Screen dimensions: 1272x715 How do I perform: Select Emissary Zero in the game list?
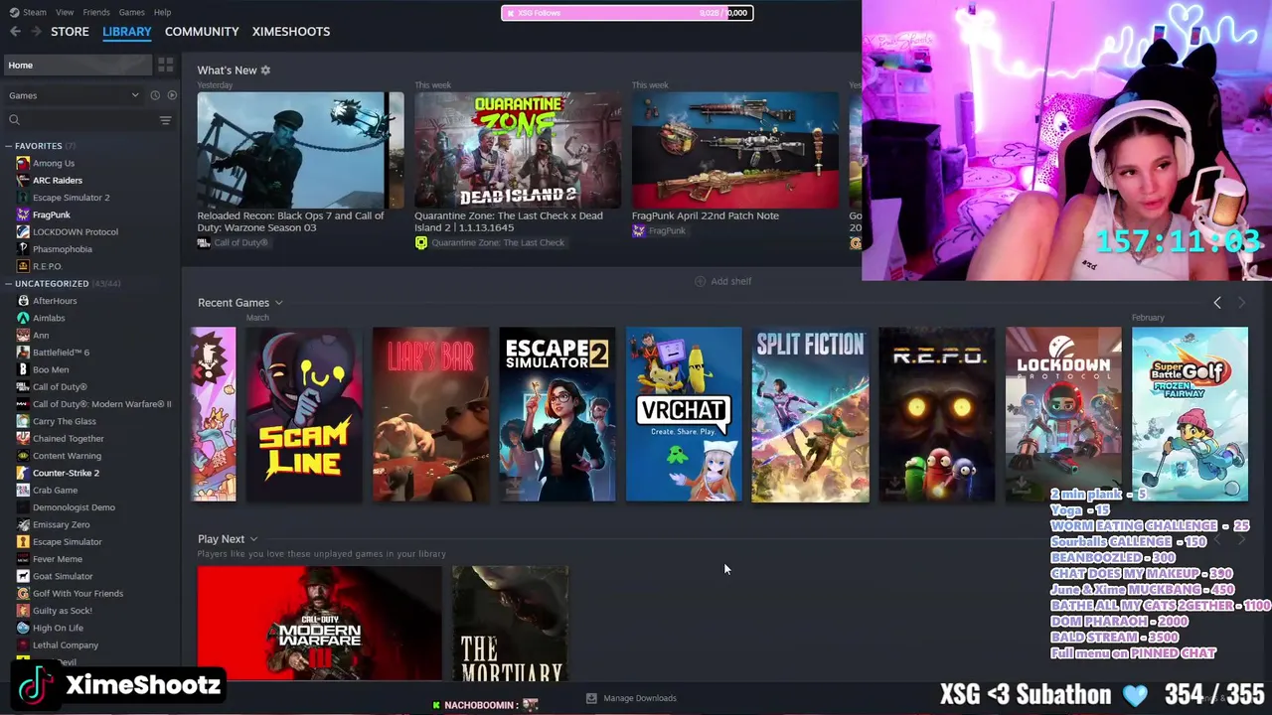(x=61, y=524)
